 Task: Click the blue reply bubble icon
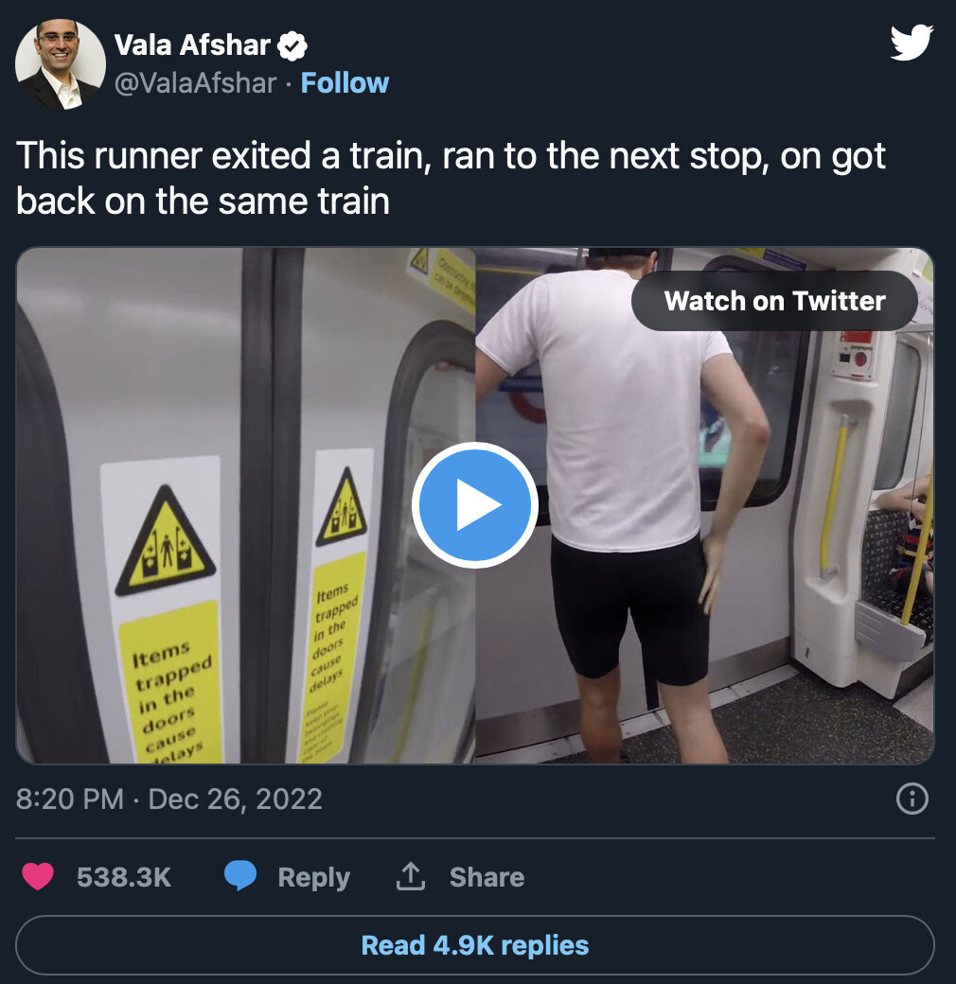[240, 876]
